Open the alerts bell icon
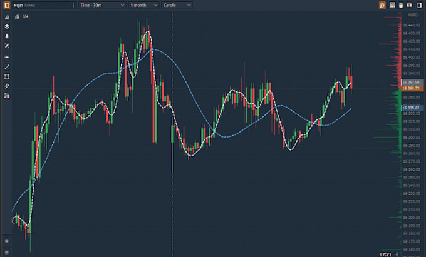The height and width of the screenshot is (257, 426). (7, 36)
